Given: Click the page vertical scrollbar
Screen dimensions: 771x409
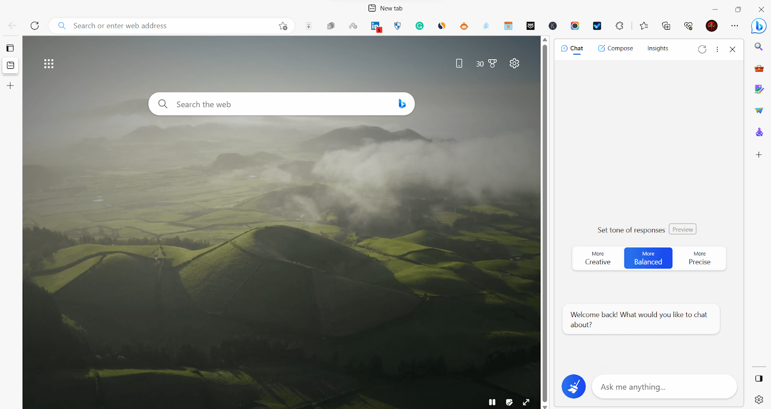Looking at the screenshot, I should (545, 222).
